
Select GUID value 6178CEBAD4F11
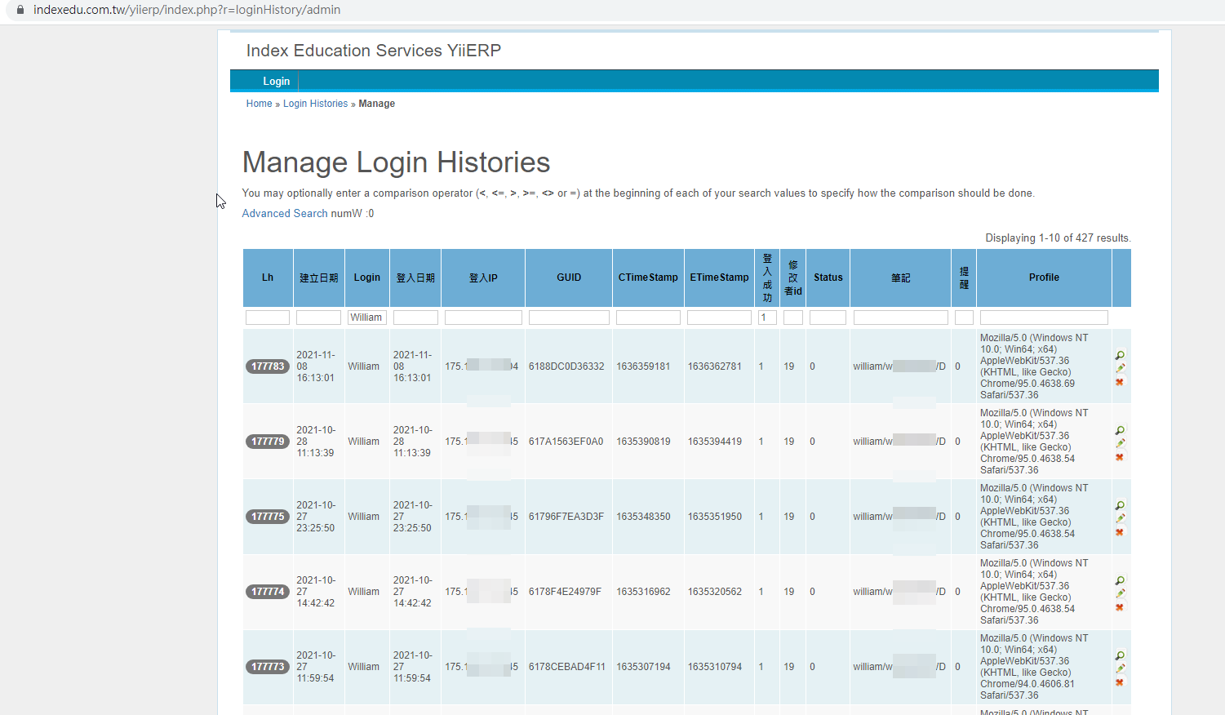(567, 667)
